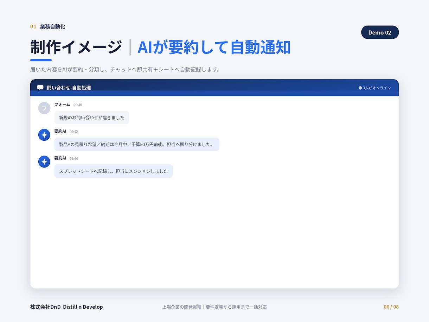Click the 09:40 timestamp
This screenshot has width=429, height=322.
pyautogui.click(x=78, y=105)
